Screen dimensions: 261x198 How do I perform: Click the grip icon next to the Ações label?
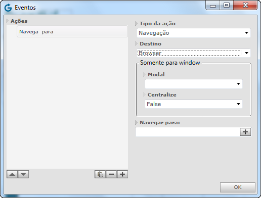point(8,21)
